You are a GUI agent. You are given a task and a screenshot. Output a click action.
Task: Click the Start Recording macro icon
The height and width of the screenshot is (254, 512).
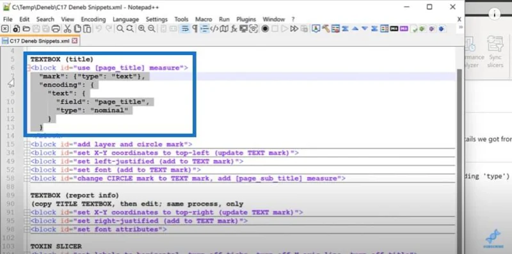pyautogui.click(x=265, y=29)
